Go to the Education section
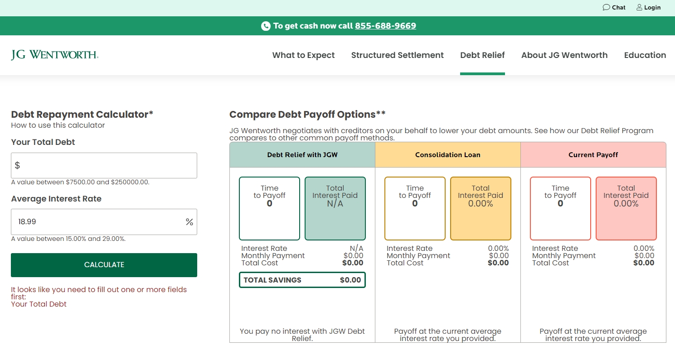Screen dimensions: 675x360 [x=645, y=55]
